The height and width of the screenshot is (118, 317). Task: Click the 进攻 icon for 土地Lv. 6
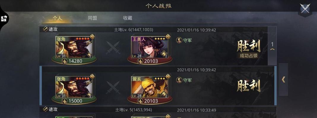(x=45, y=29)
